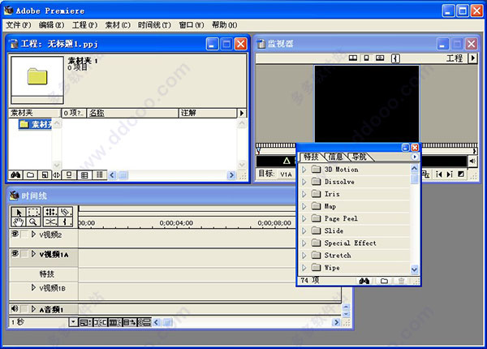Switch project window to icon view

[x=69, y=175]
